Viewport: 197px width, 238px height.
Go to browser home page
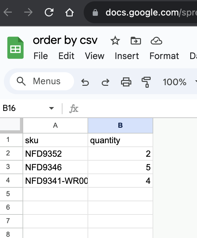69,12
